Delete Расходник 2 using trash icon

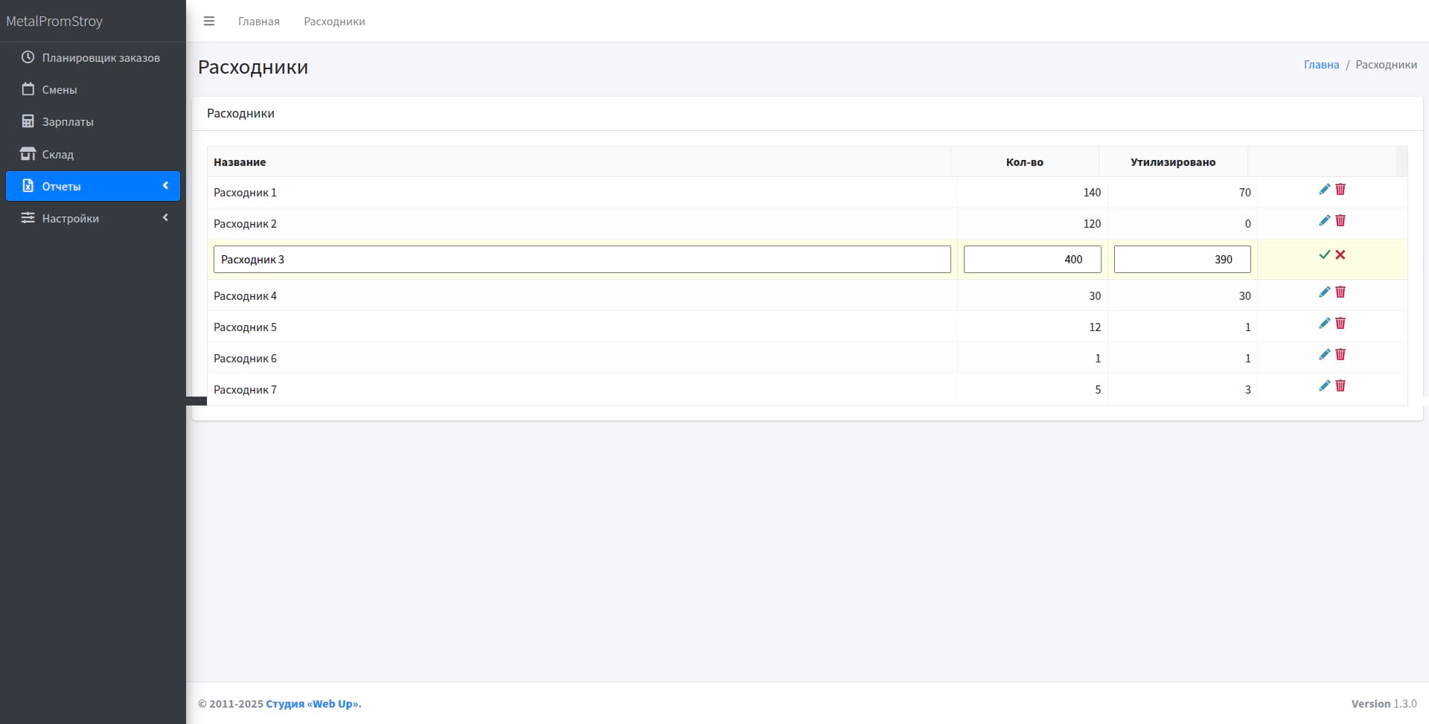1340,221
